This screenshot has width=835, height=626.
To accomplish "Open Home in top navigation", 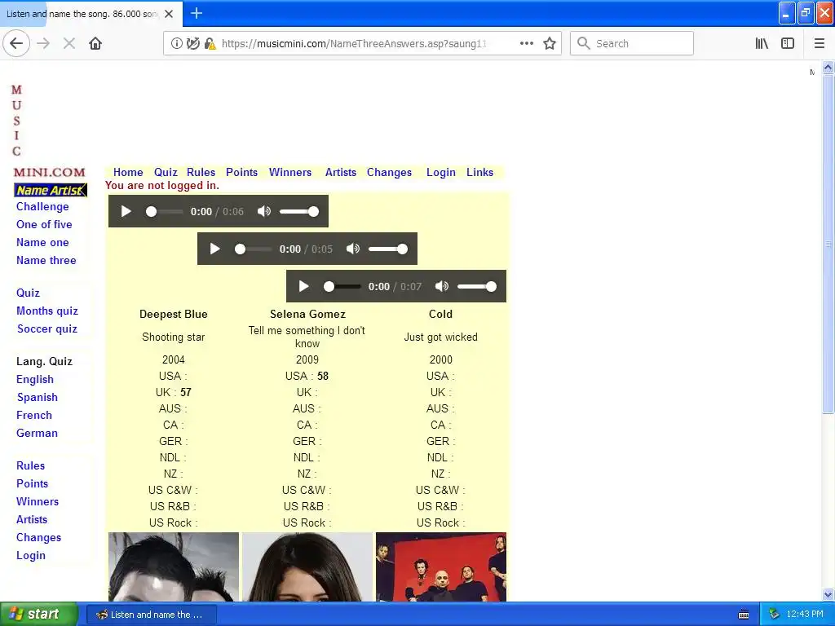I will [128, 172].
